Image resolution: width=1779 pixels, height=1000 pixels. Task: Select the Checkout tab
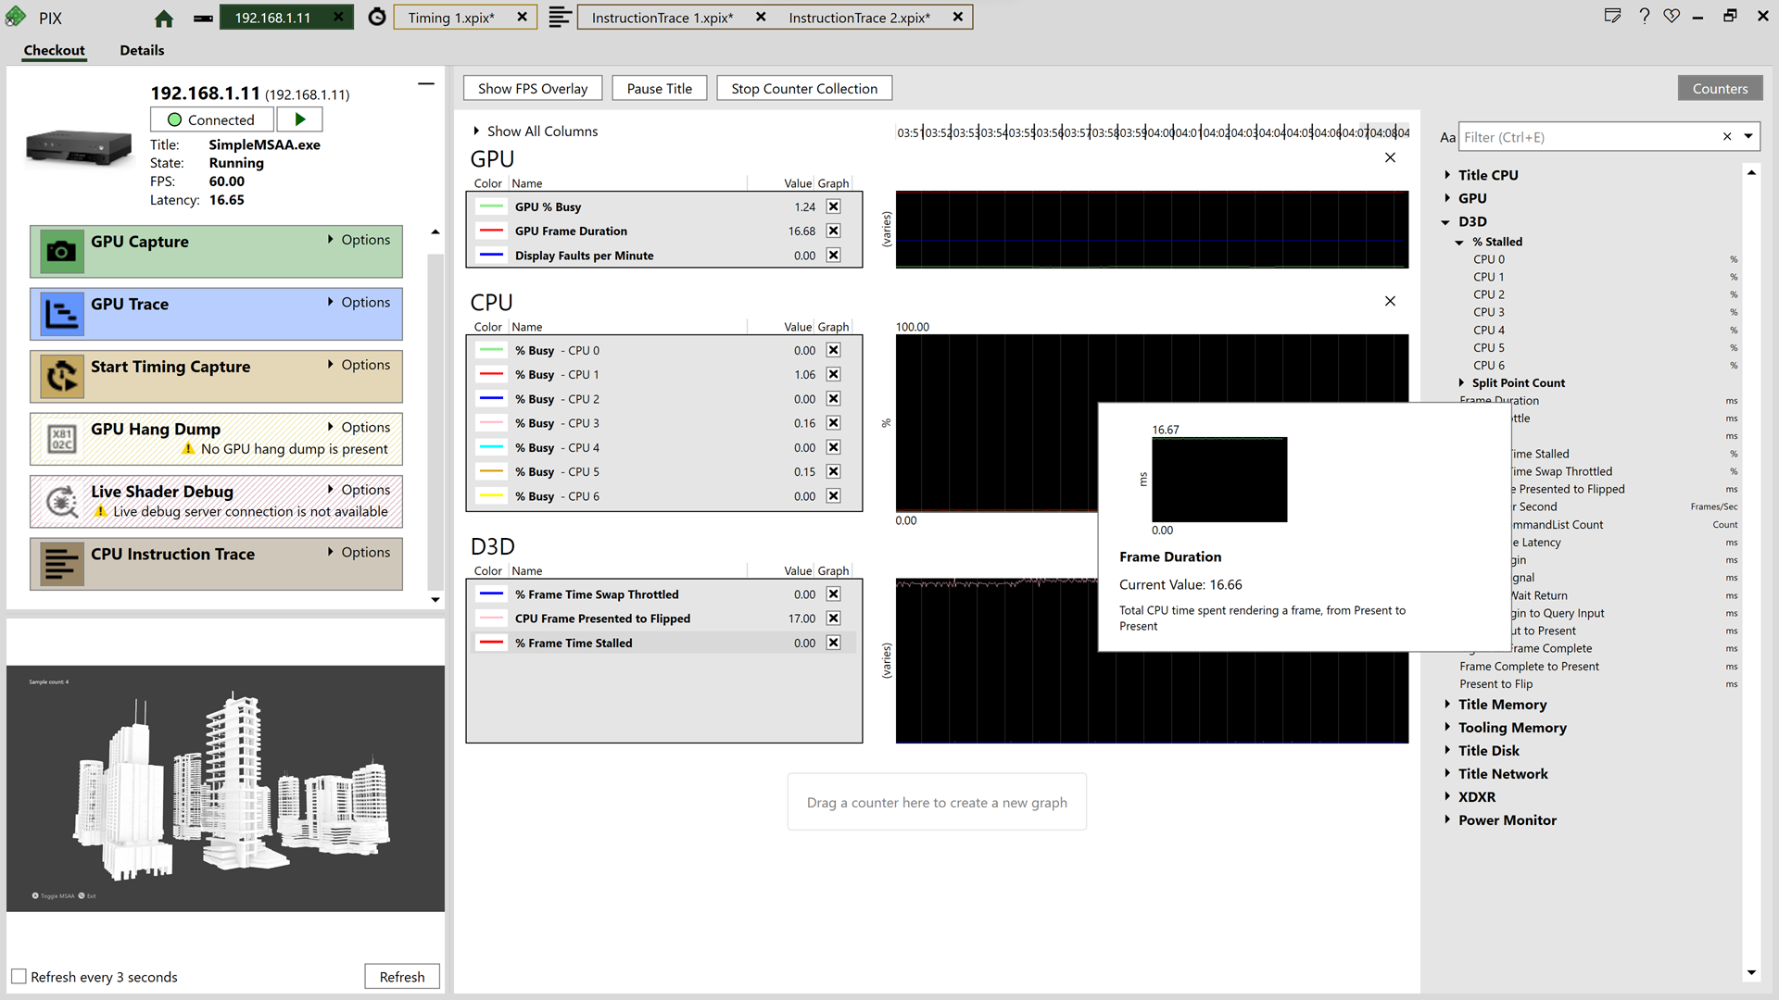click(54, 50)
